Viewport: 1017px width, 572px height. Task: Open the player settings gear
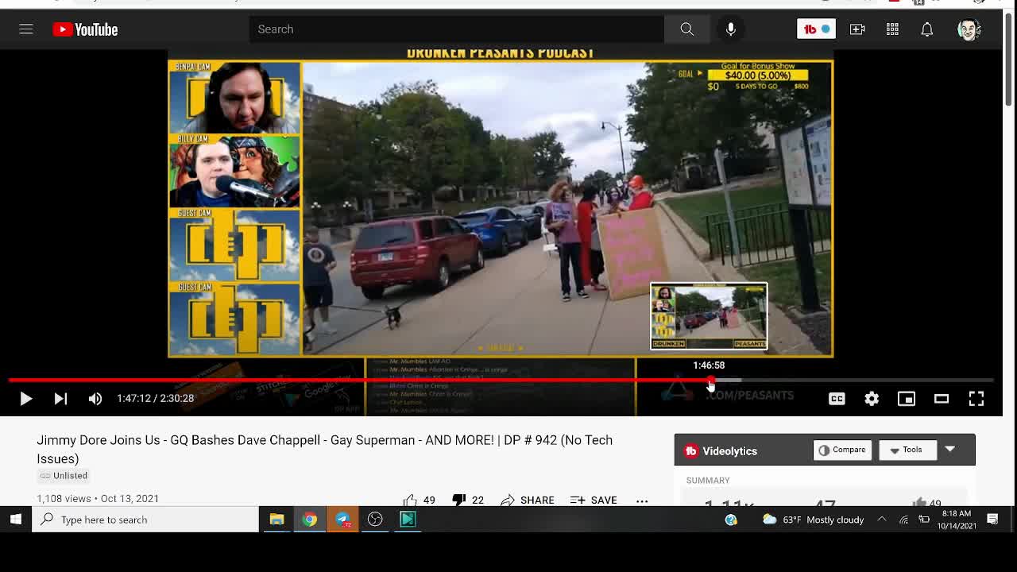(x=872, y=399)
